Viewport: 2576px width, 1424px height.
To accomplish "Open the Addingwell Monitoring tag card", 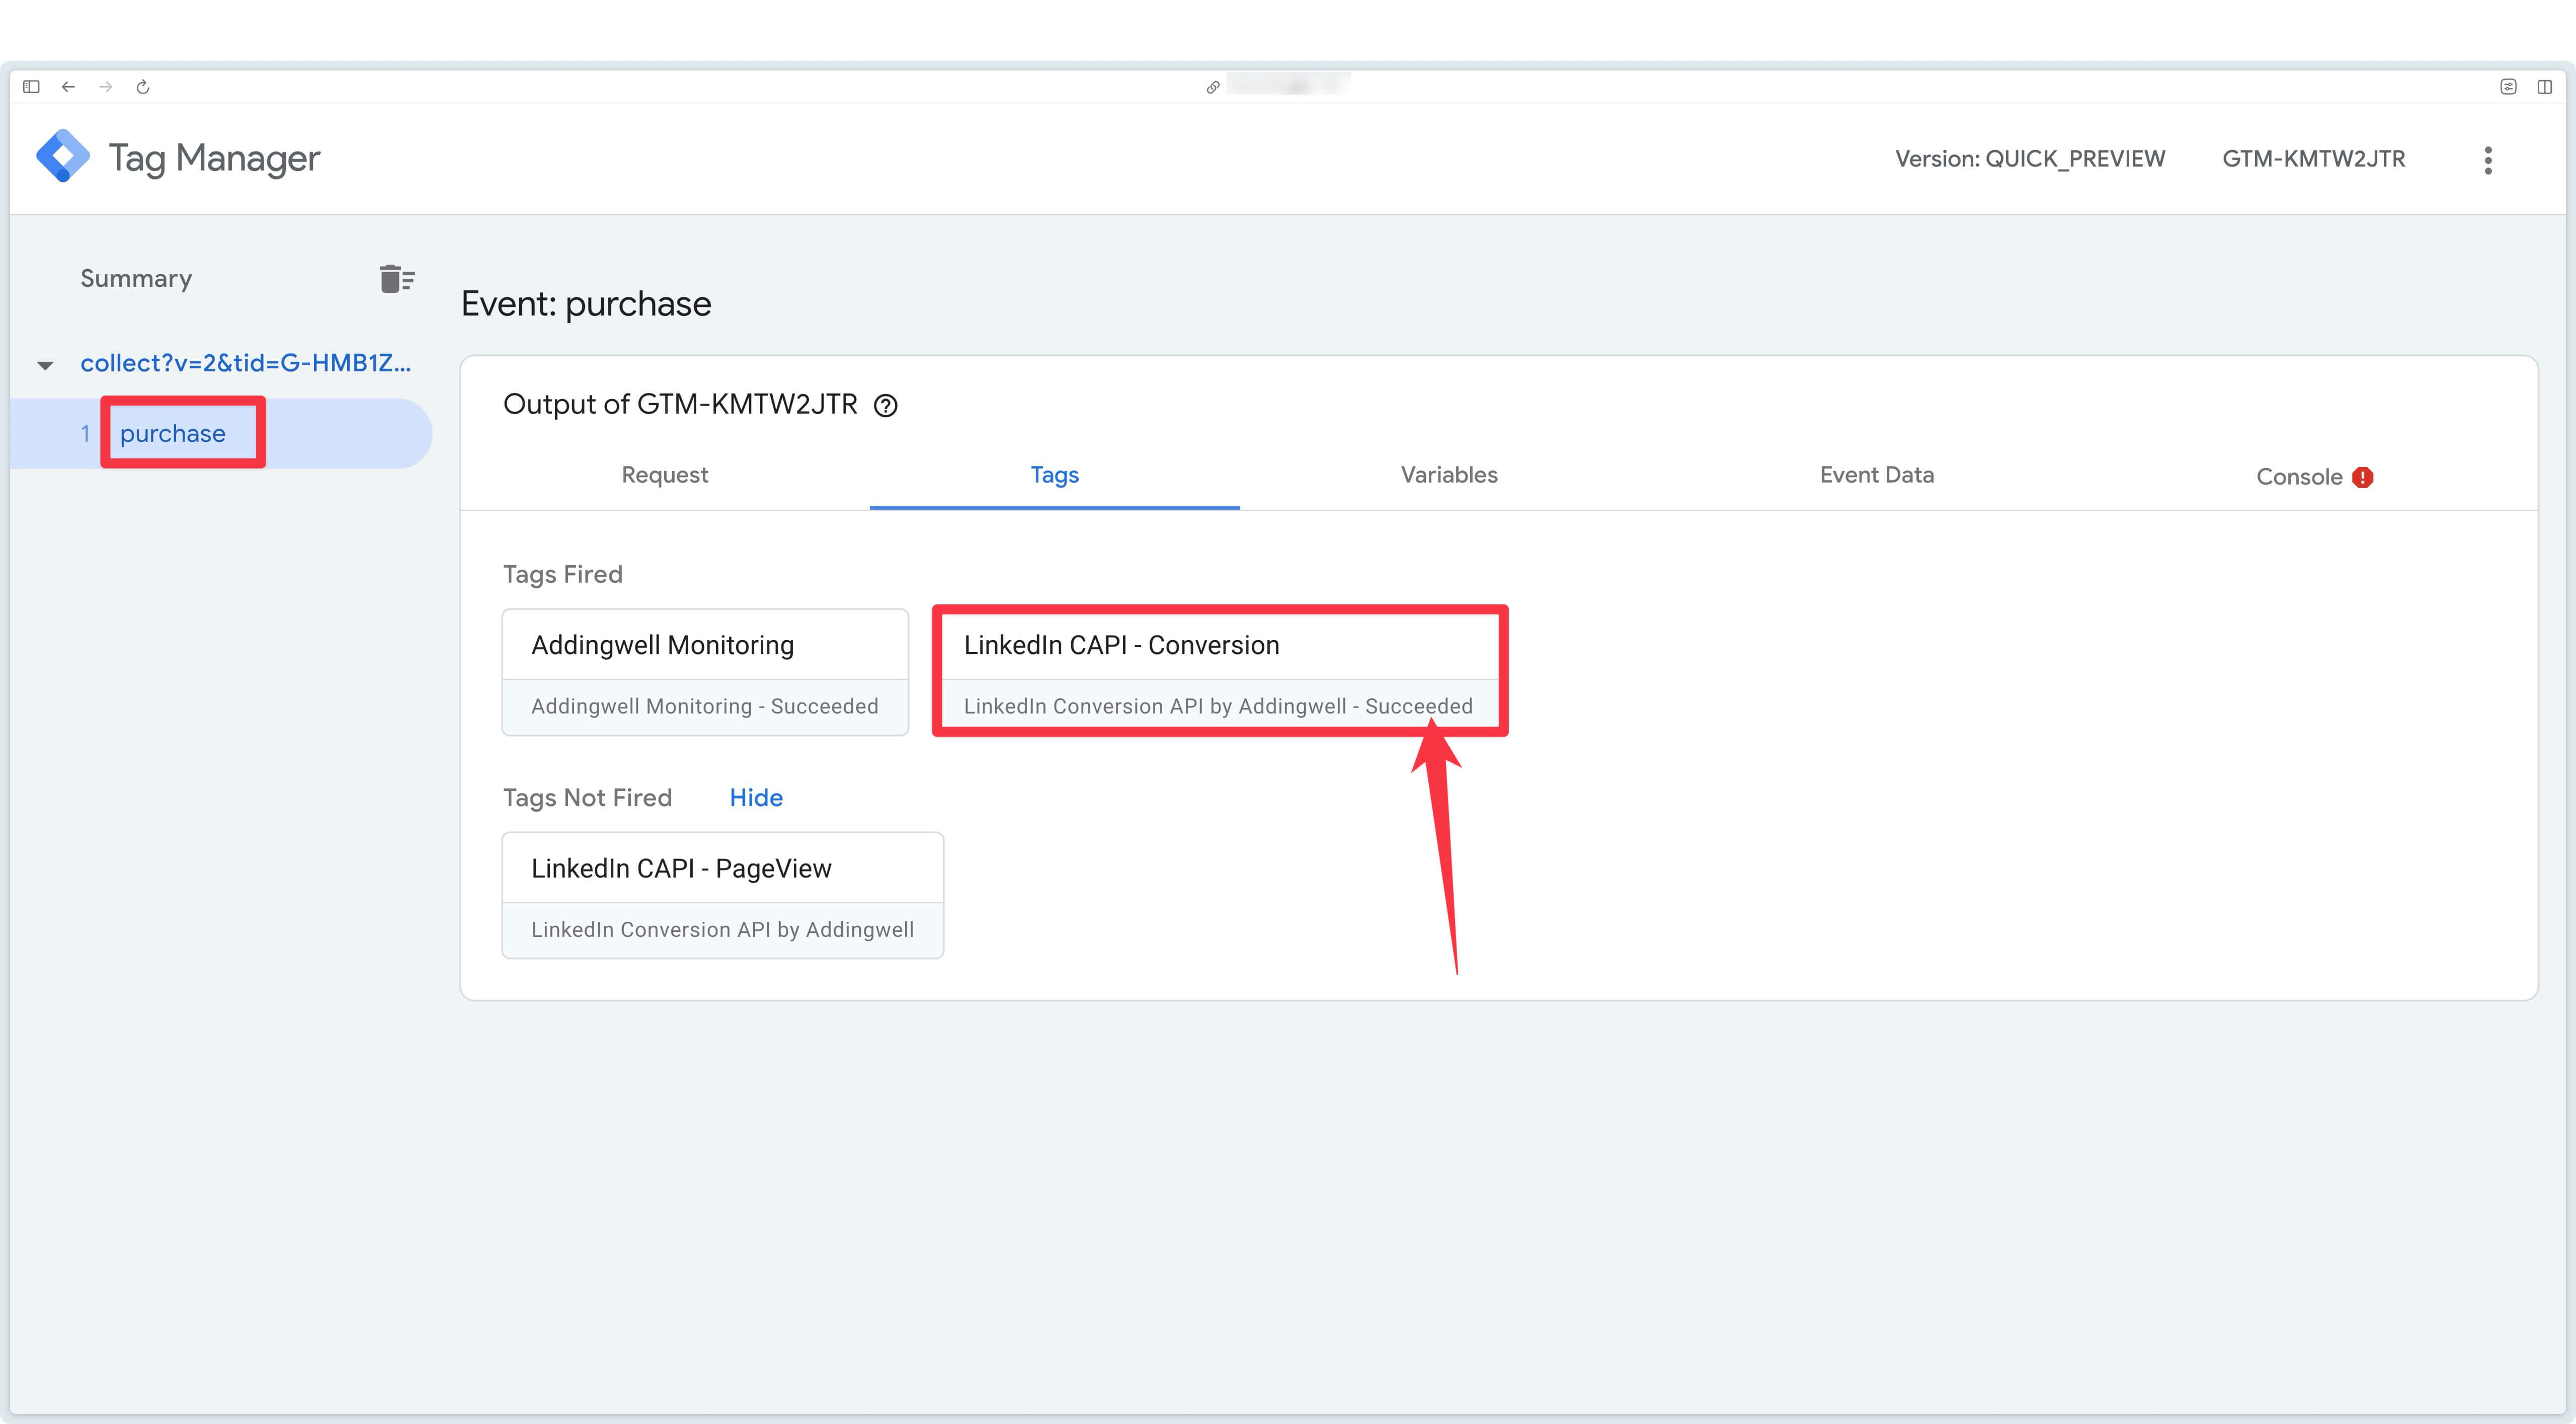I will click(x=705, y=672).
